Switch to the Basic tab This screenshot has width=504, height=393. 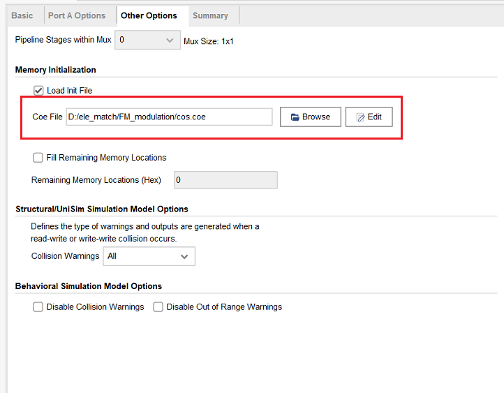click(22, 15)
